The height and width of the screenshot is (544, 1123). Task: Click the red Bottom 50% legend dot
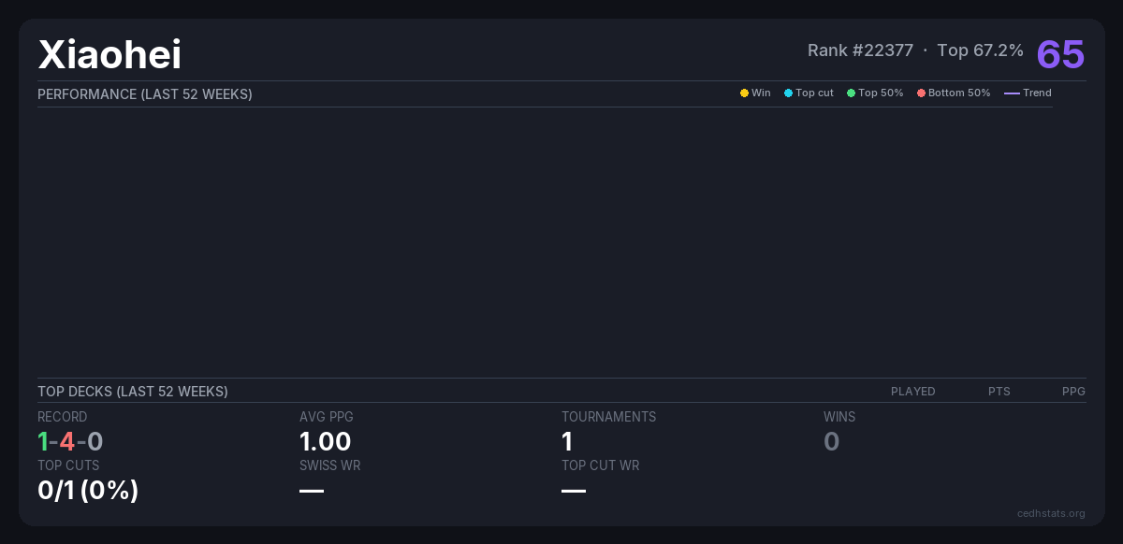(x=921, y=93)
